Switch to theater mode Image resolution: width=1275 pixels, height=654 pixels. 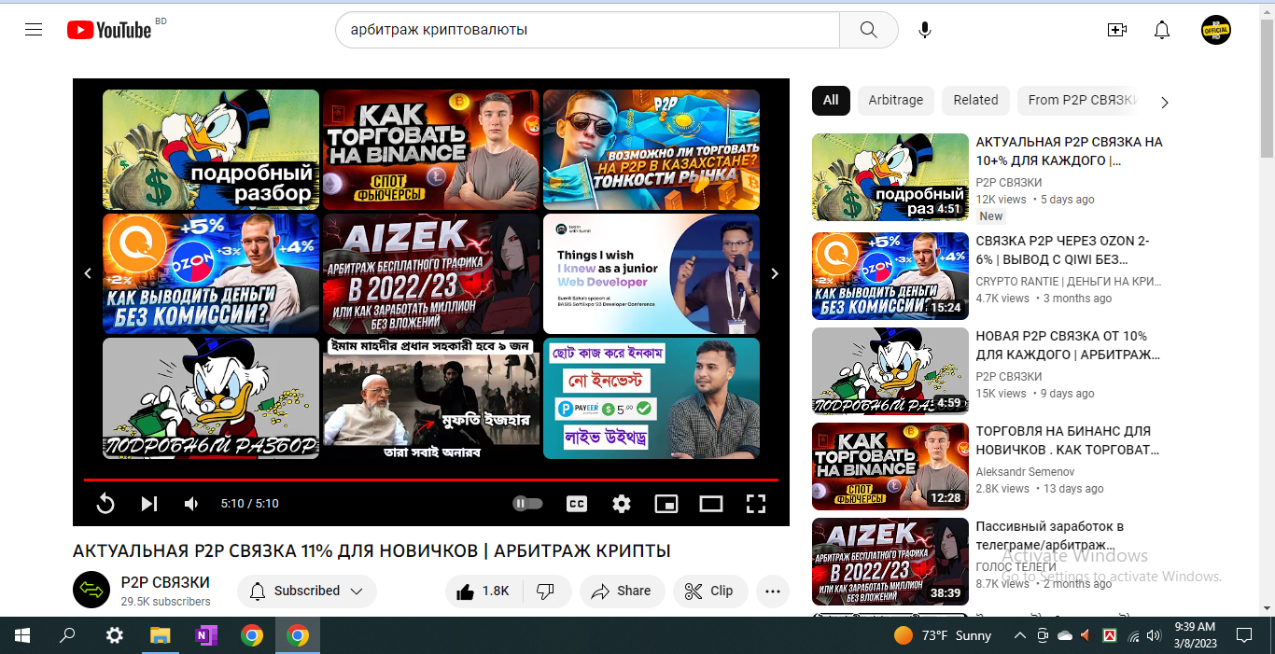click(x=711, y=504)
